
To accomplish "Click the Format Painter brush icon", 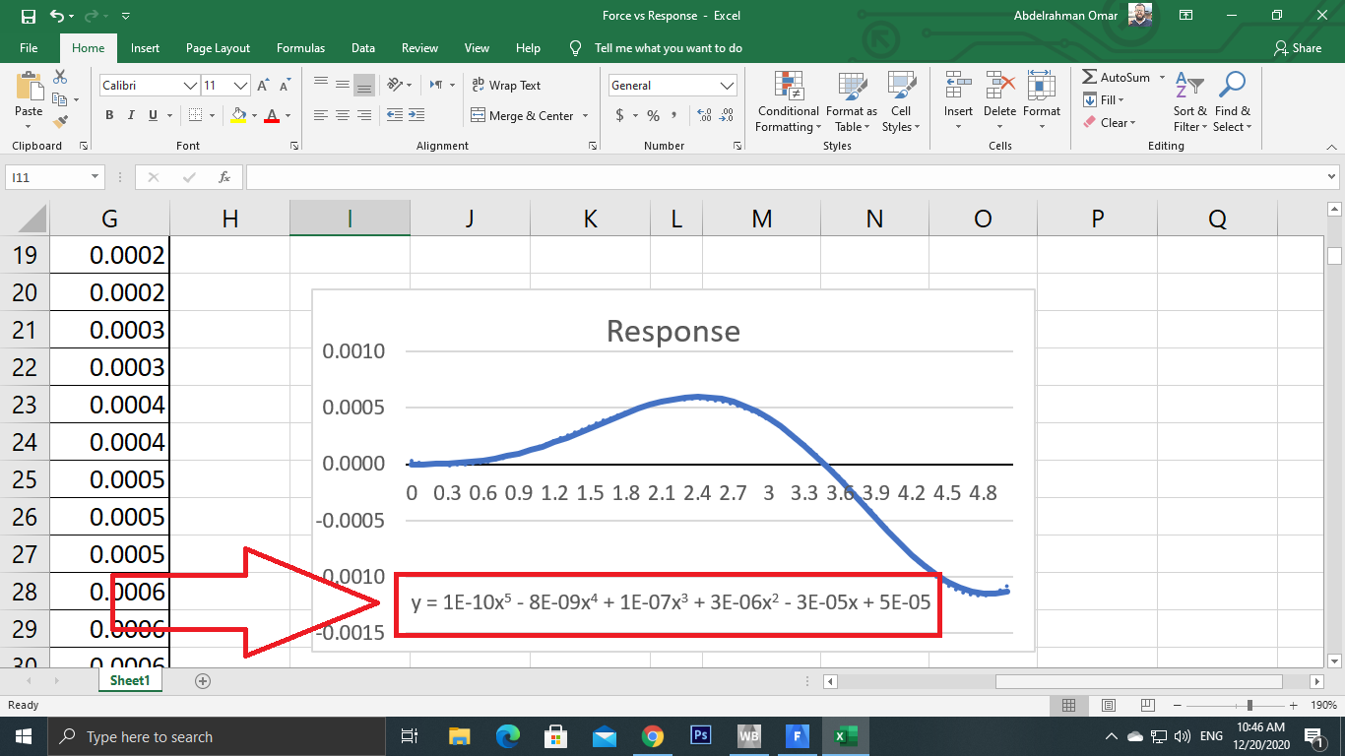I will [60, 122].
